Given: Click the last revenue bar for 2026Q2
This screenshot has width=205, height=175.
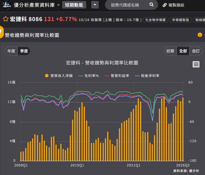Looking at the screenshot, I should click(x=183, y=129).
